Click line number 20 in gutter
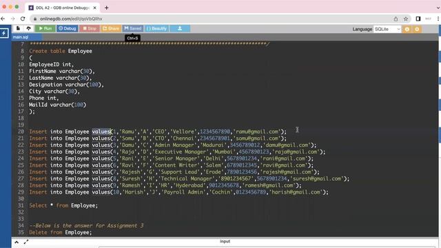Screen dimensions: 441x248 tap(21, 132)
